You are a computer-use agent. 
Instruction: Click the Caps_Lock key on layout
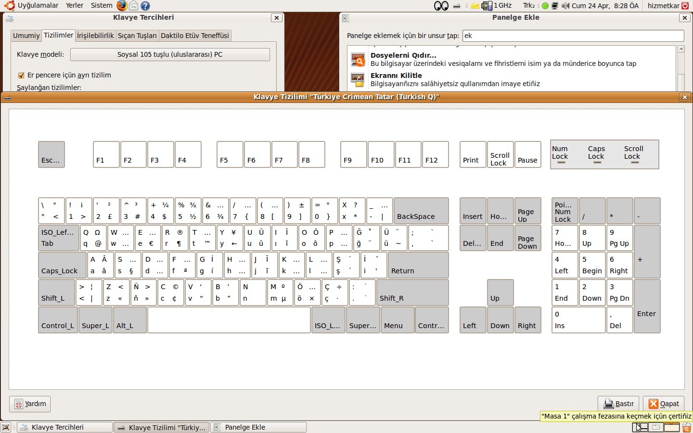click(x=63, y=265)
